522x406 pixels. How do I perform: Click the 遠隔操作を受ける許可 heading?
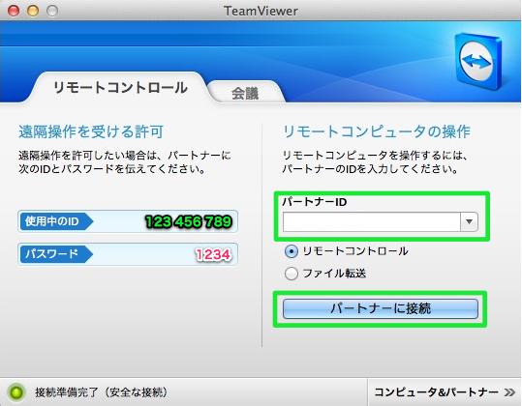tap(91, 131)
